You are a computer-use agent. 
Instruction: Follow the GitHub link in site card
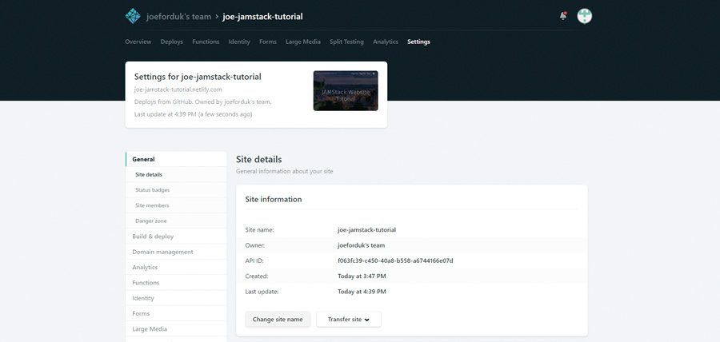pyautogui.click(x=182, y=101)
